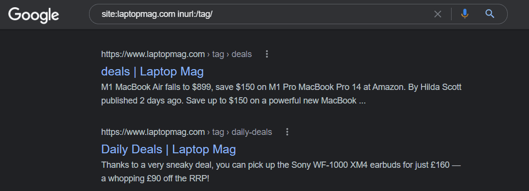Click the "a whopping £90 off the RRP!" line

(x=155, y=178)
